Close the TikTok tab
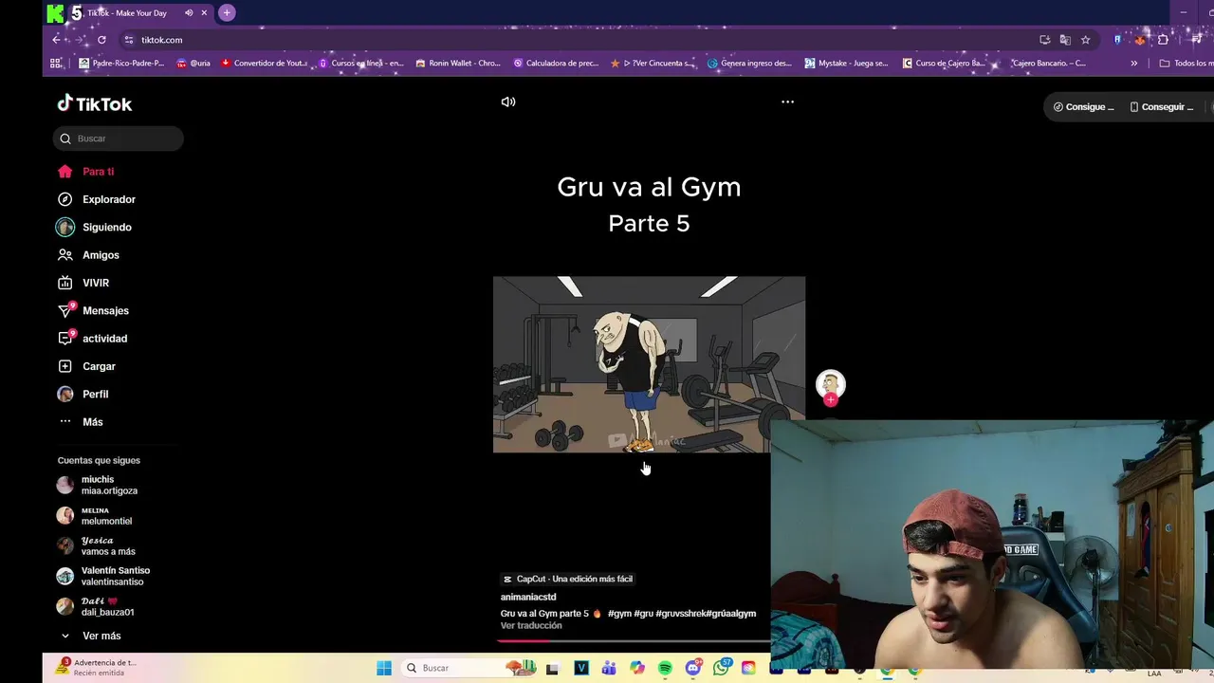Image resolution: width=1214 pixels, height=683 pixels. point(204,12)
